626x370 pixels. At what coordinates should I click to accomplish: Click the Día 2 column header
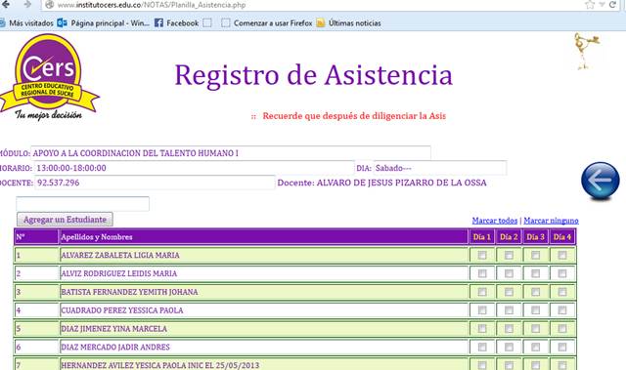(509, 237)
